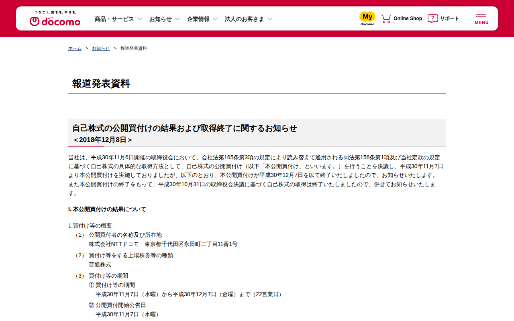Click the text ② 公開買付開始公告日
The height and width of the screenshot is (321, 514).
coord(117,305)
